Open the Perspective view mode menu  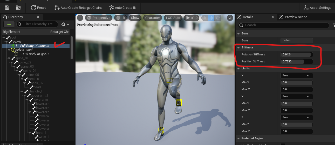(99, 18)
